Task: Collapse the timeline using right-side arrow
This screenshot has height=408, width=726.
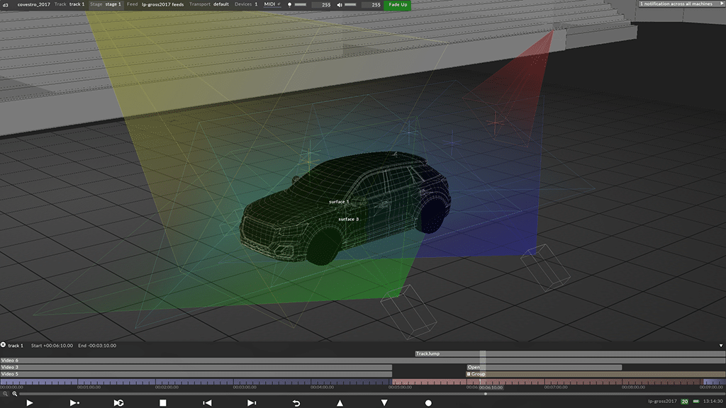Action: click(720, 346)
